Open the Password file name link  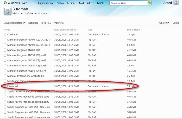pos(12,86)
